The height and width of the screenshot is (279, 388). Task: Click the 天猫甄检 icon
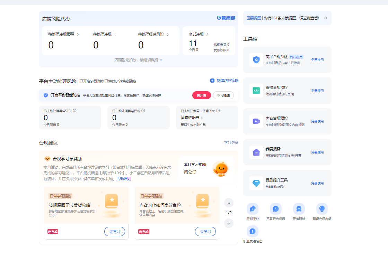click(x=299, y=209)
